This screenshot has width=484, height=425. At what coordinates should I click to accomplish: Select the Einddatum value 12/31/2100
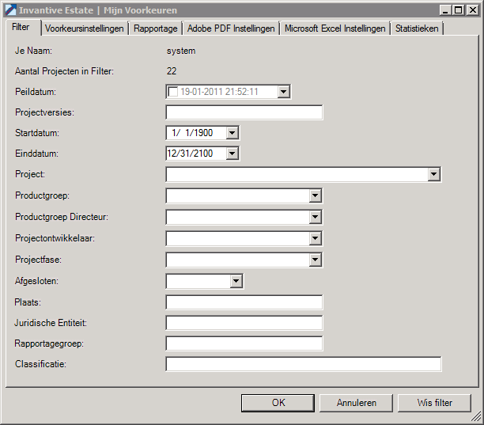(190, 154)
